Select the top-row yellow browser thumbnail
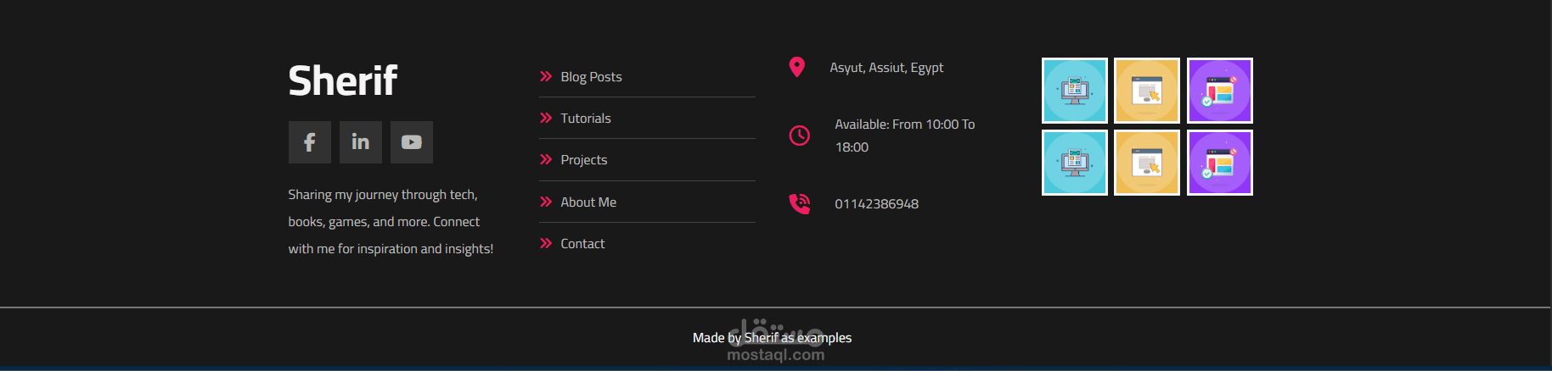This screenshot has width=1552, height=371. (1147, 91)
